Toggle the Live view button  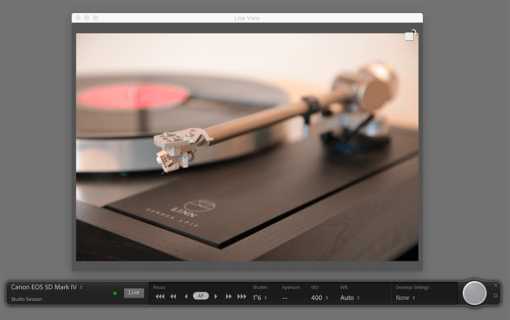click(134, 292)
